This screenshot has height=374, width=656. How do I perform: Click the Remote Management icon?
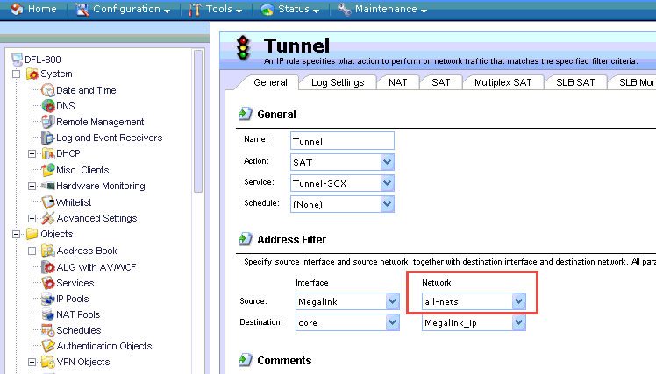point(48,122)
